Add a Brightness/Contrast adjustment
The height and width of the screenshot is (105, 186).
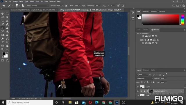point(143,36)
